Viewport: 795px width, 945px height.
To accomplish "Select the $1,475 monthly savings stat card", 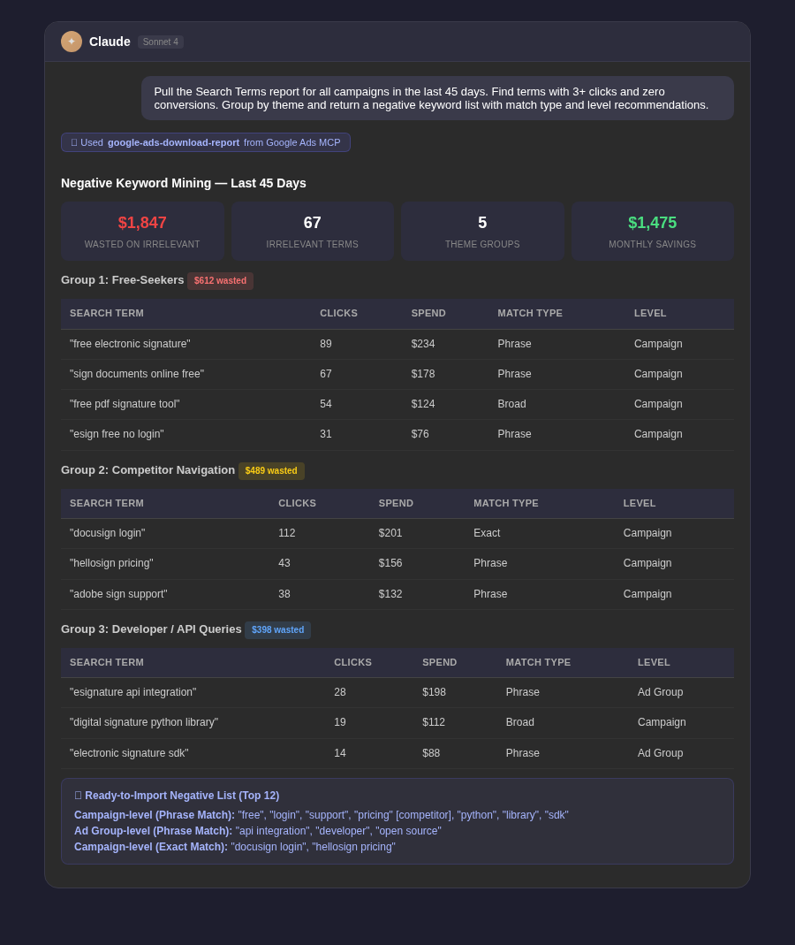I will (x=653, y=231).
